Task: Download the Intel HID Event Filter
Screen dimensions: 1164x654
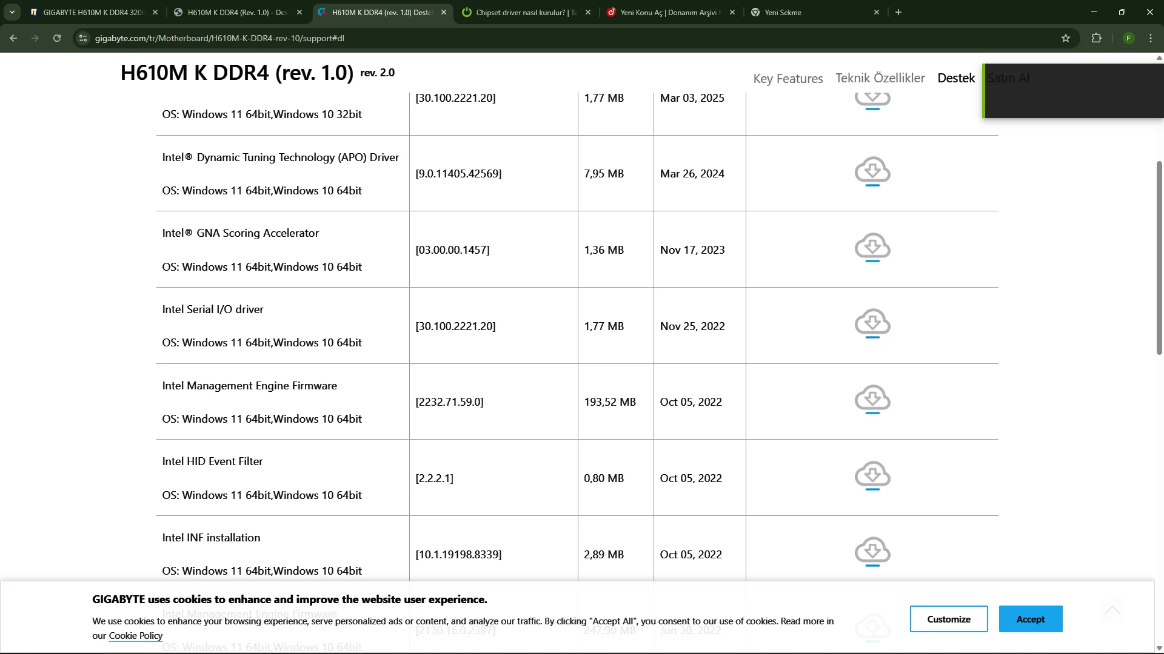Action: click(x=872, y=476)
